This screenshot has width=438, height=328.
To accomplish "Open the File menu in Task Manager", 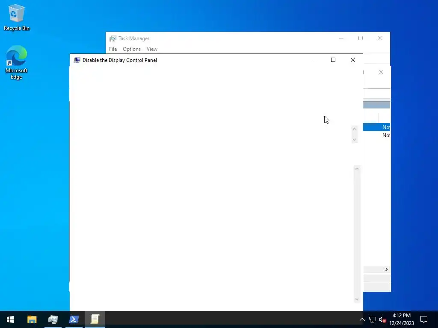I will 113,49.
